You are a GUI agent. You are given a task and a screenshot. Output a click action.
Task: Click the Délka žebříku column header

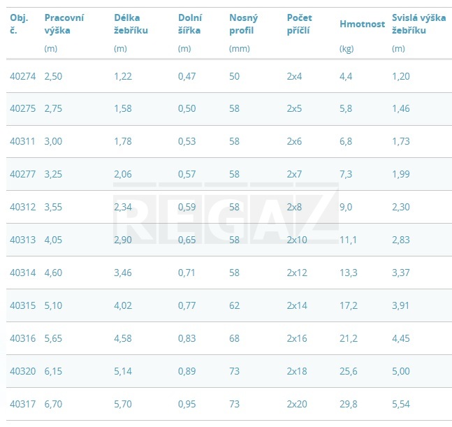[x=131, y=24]
